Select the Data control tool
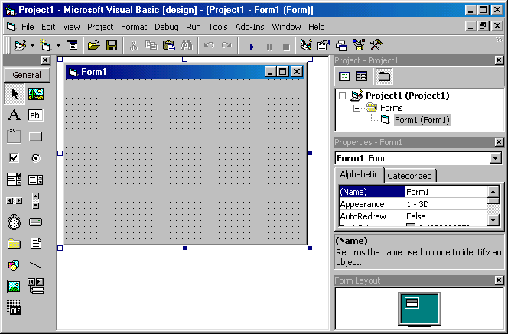This screenshot has width=508, height=334. tap(36, 287)
